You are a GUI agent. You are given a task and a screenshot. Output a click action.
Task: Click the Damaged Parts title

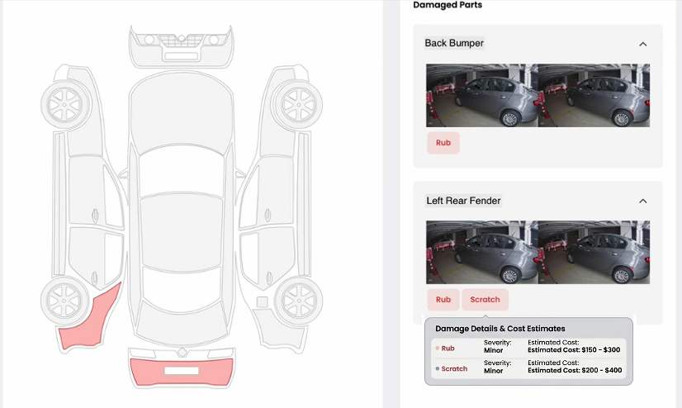click(448, 5)
